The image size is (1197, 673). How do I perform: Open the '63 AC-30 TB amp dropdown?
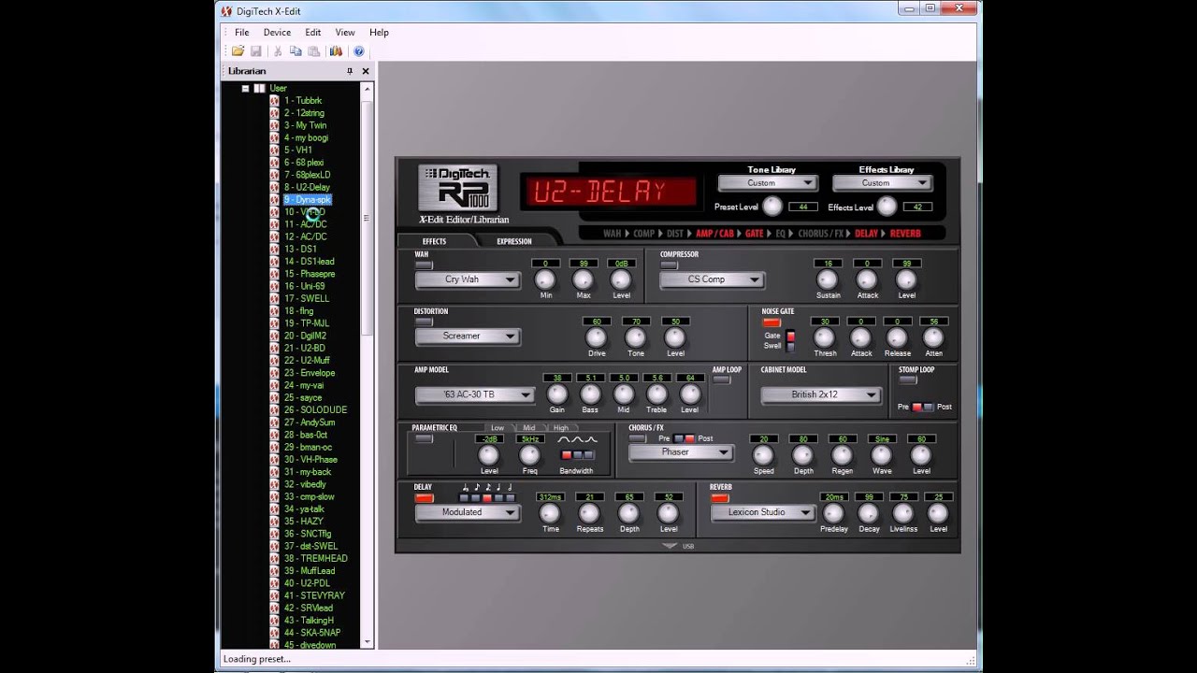[x=475, y=395]
